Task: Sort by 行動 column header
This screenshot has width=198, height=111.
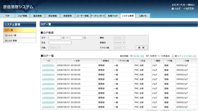Action: point(169,61)
